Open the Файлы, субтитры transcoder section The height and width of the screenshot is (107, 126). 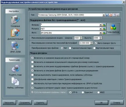click(x=15, y=83)
